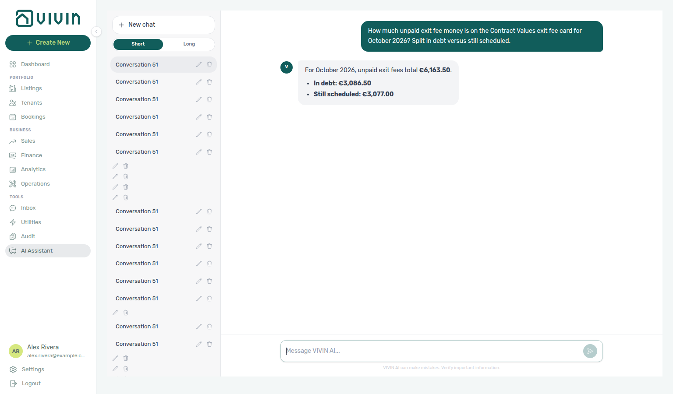The image size is (673, 394).
Task: Click the user question bubble about October 2026
Action: (482, 36)
